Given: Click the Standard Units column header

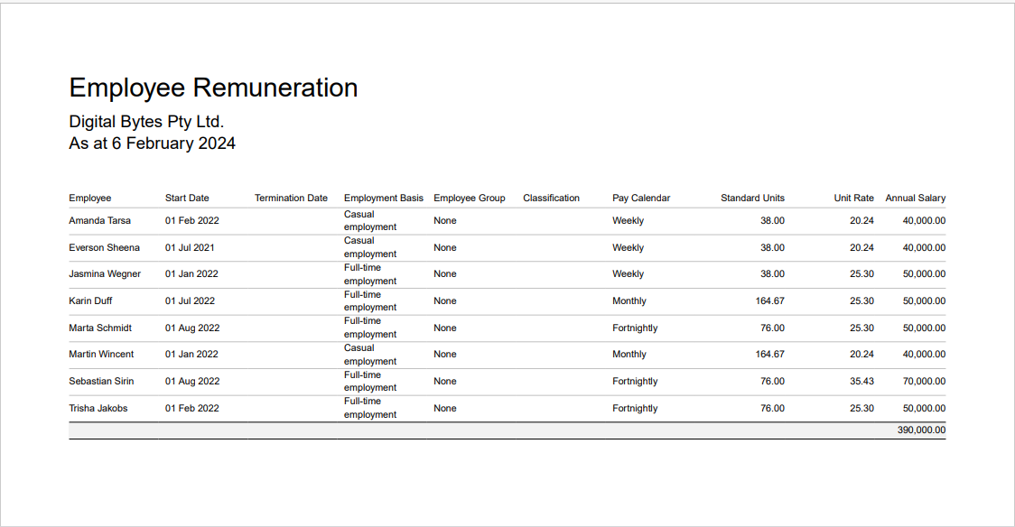Looking at the screenshot, I should tap(752, 199).
